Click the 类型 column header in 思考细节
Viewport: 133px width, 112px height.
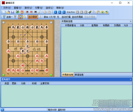tap(7, 83)
